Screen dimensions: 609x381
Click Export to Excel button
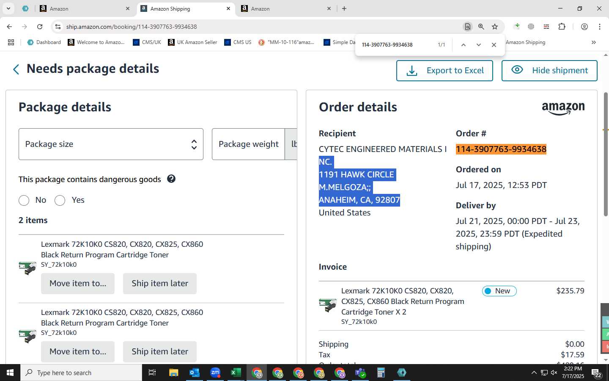(444, 70)
